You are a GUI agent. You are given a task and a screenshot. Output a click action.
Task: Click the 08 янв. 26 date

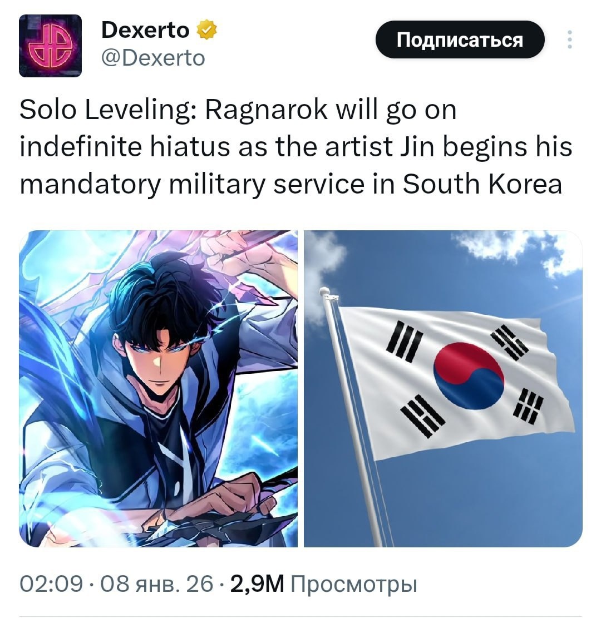(x=156, y=584)
